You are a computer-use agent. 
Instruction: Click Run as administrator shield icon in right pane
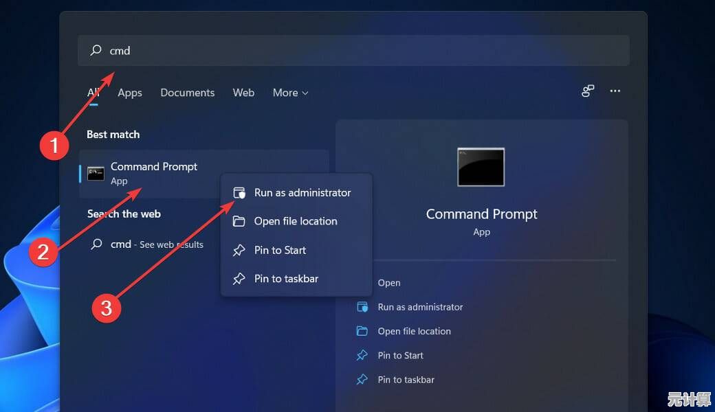click(362, 307)
